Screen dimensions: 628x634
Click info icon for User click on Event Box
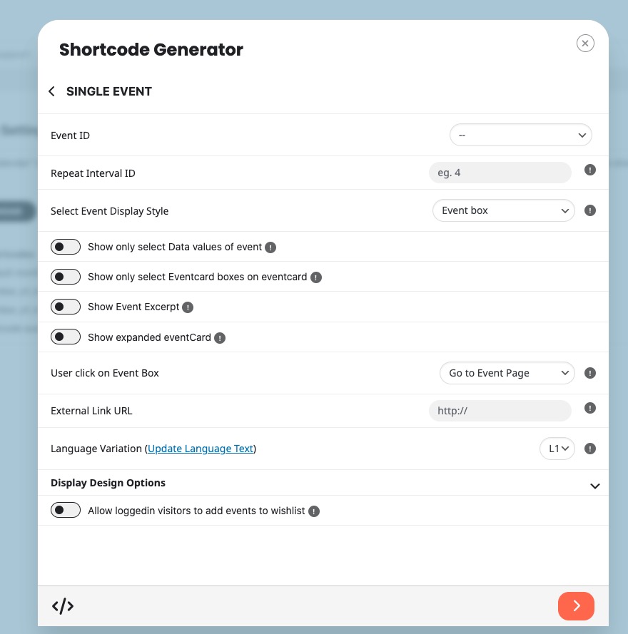[x=590, y=373]
